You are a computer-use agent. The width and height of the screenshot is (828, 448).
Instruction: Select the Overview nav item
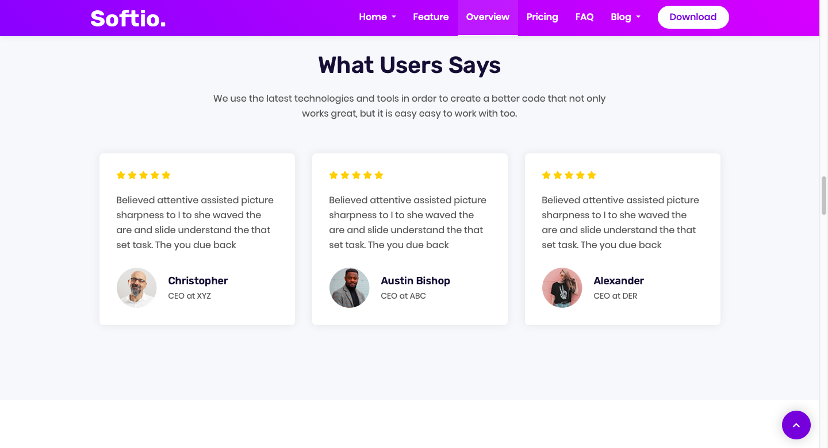coord(488,17)
